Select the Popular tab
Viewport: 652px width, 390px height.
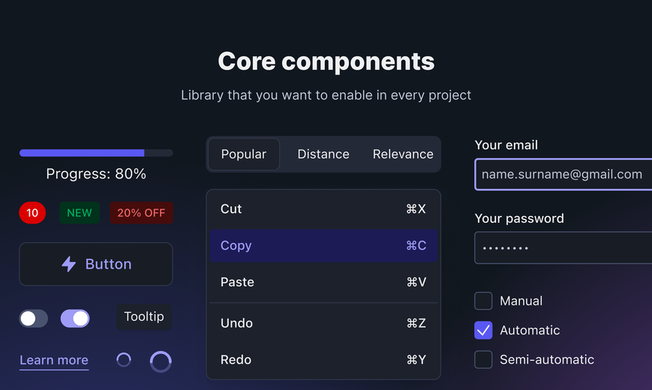[x=244, y=154]
